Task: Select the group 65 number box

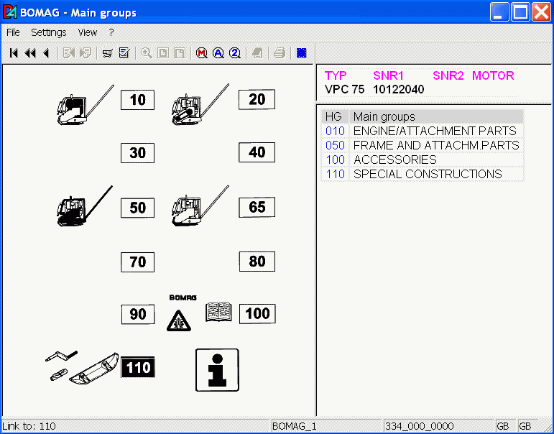Action: coord(257,207)
